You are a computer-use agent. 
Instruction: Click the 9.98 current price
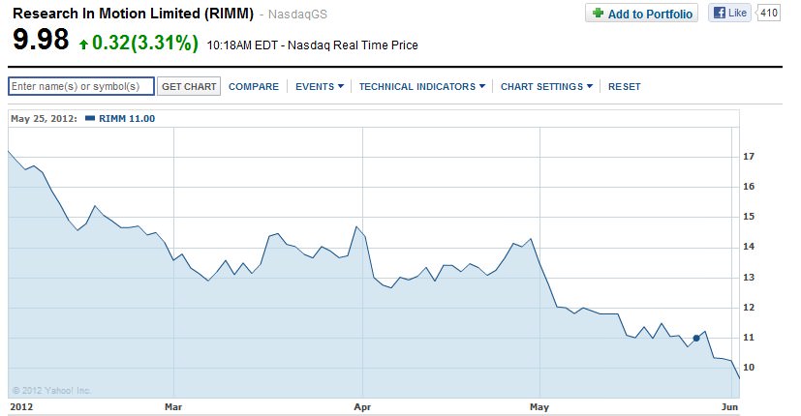point(41,40)
